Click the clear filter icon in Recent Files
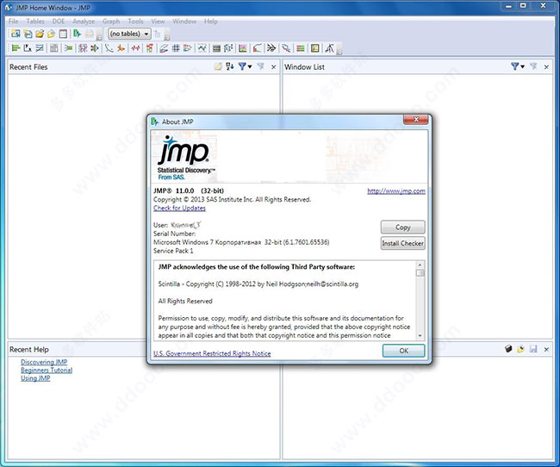 click(x=261, y=66)
